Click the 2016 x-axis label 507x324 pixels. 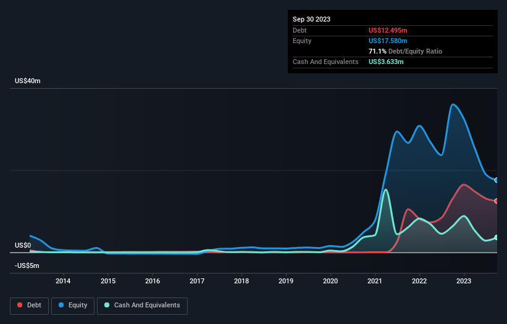pyautogui.click(x=153, y=281)
